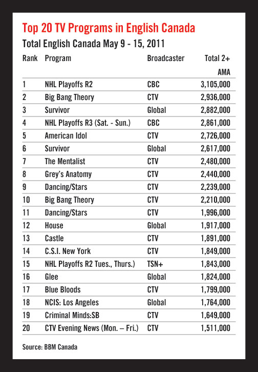Select the Program column header

(58, 58)
